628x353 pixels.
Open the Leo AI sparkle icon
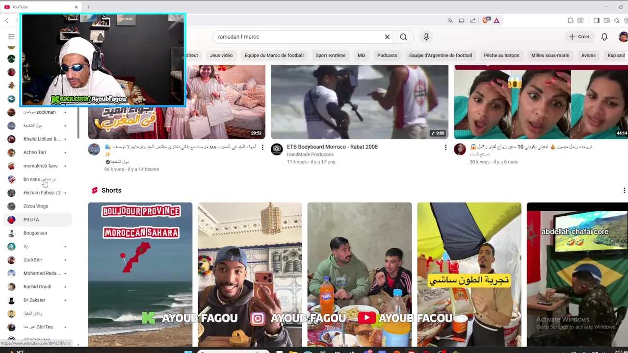(x=617, y=21)
